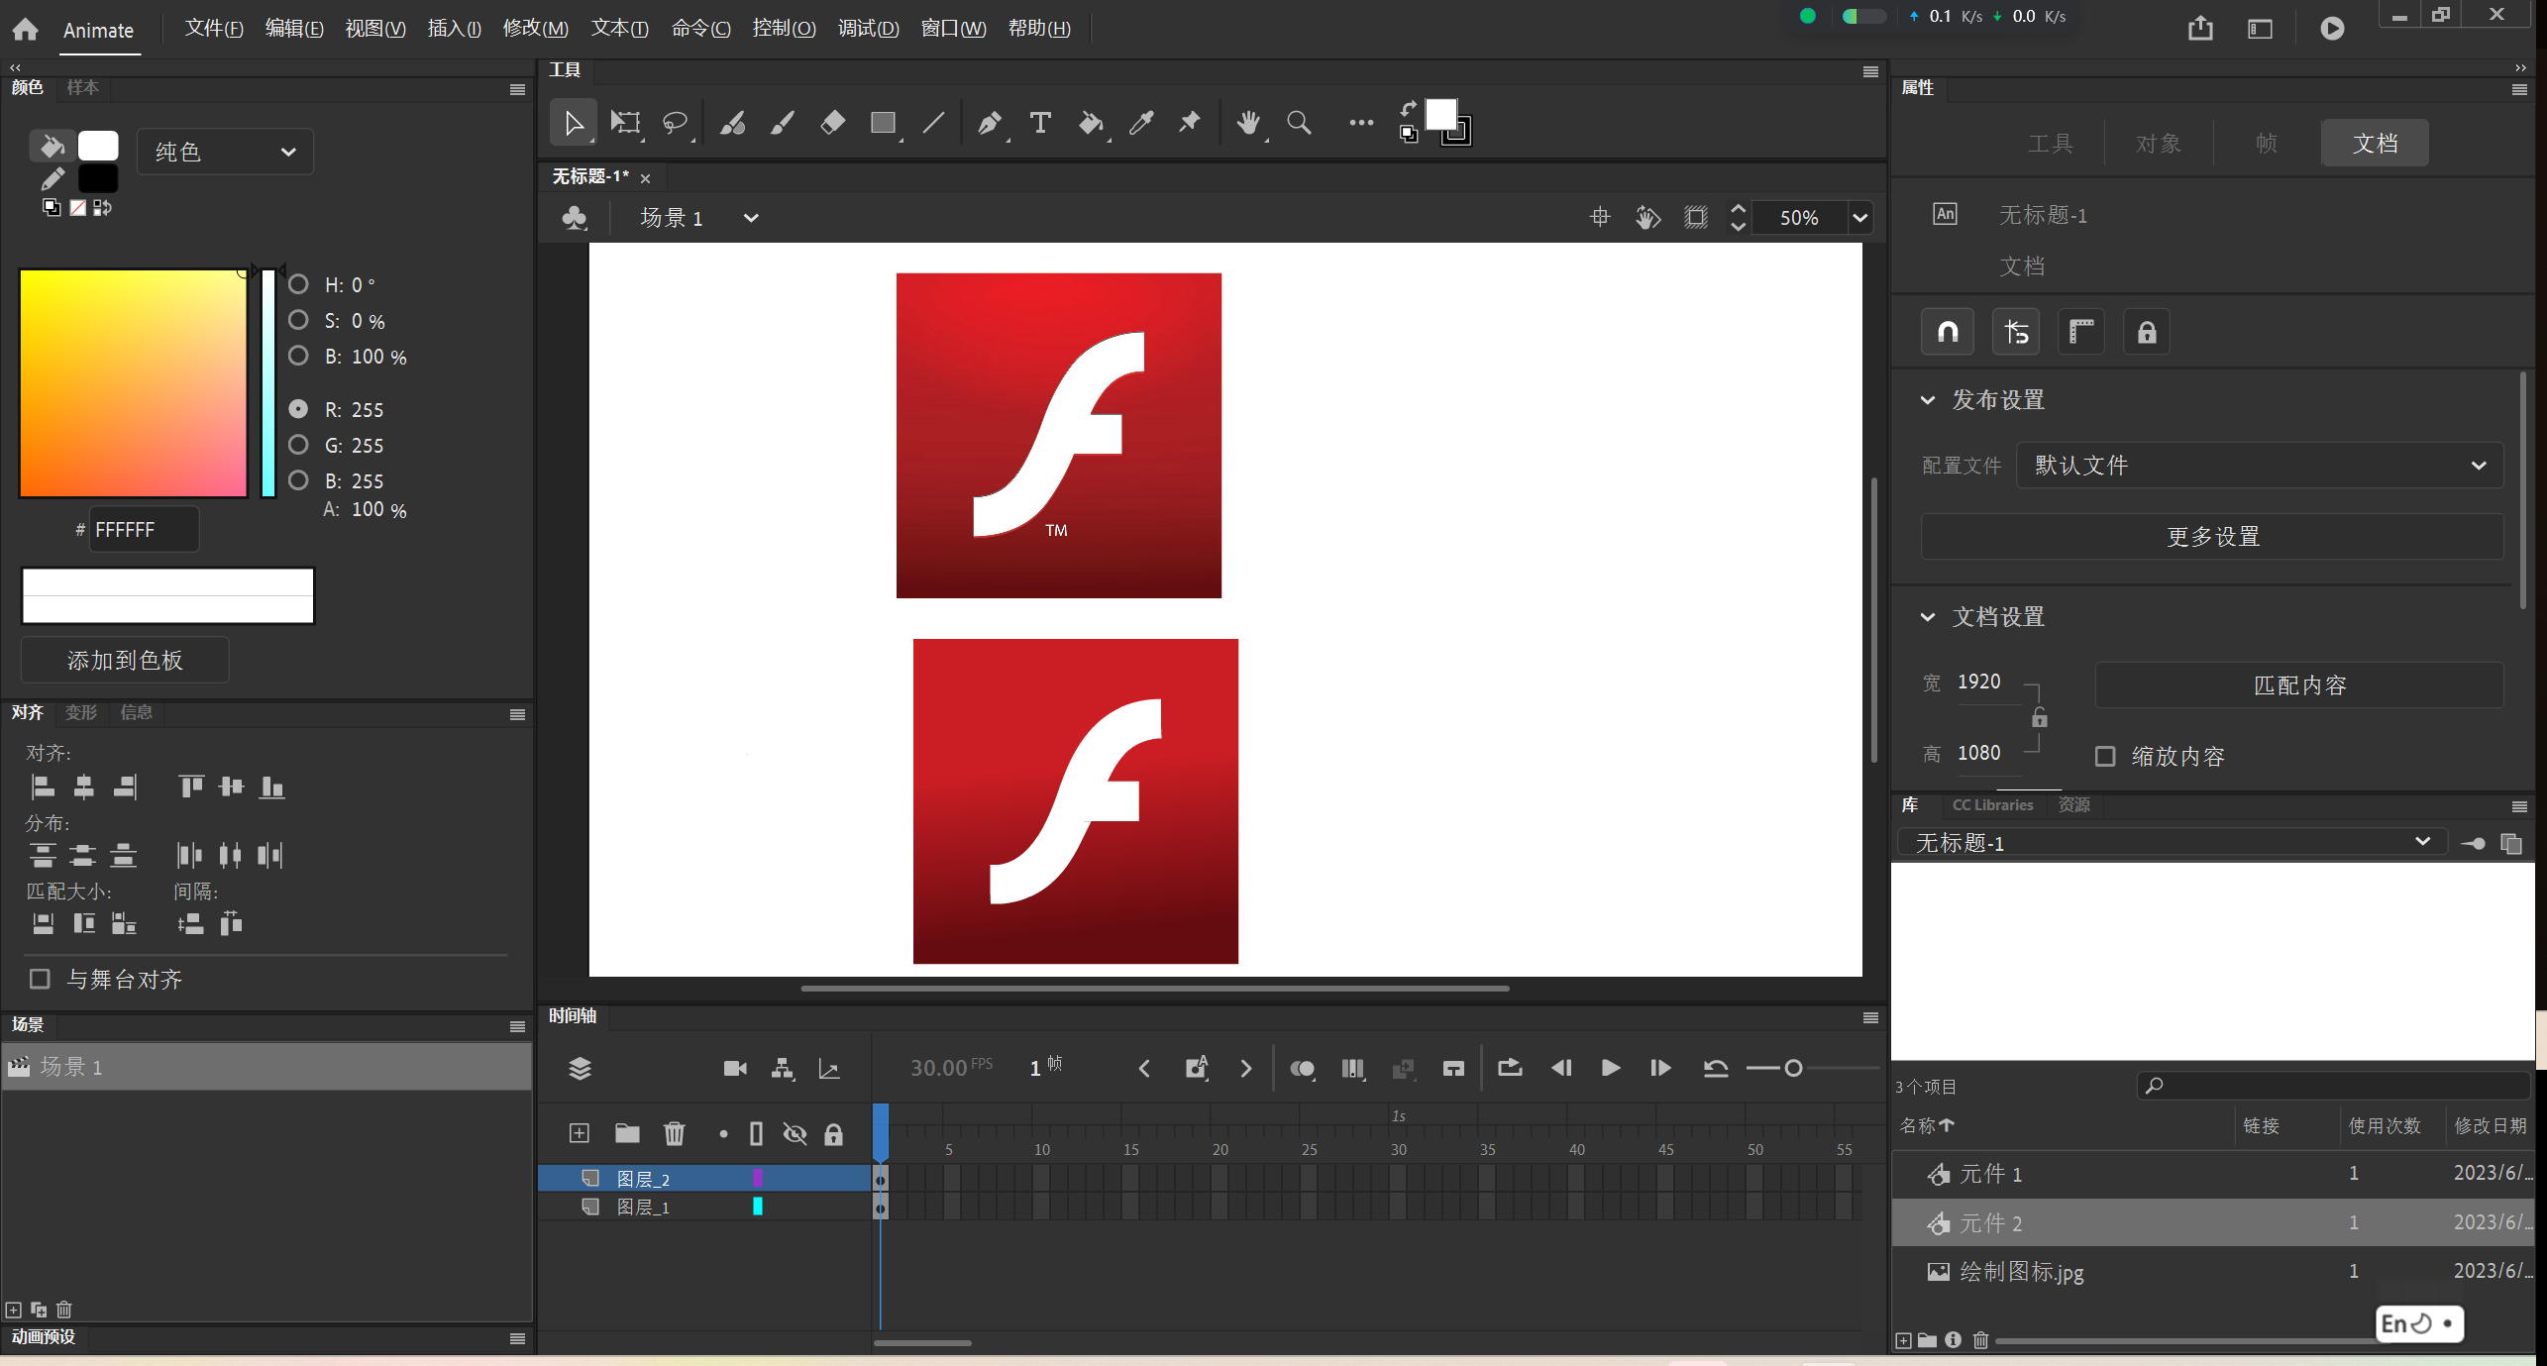Open the library document dropdown 无标题-1
The image size is (2547, 1366).
coord(2172,842)
